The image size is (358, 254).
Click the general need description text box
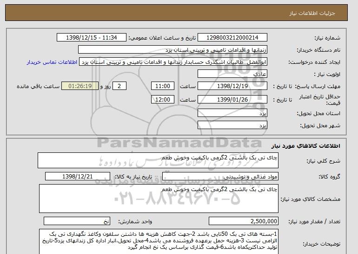click(158, 160)
